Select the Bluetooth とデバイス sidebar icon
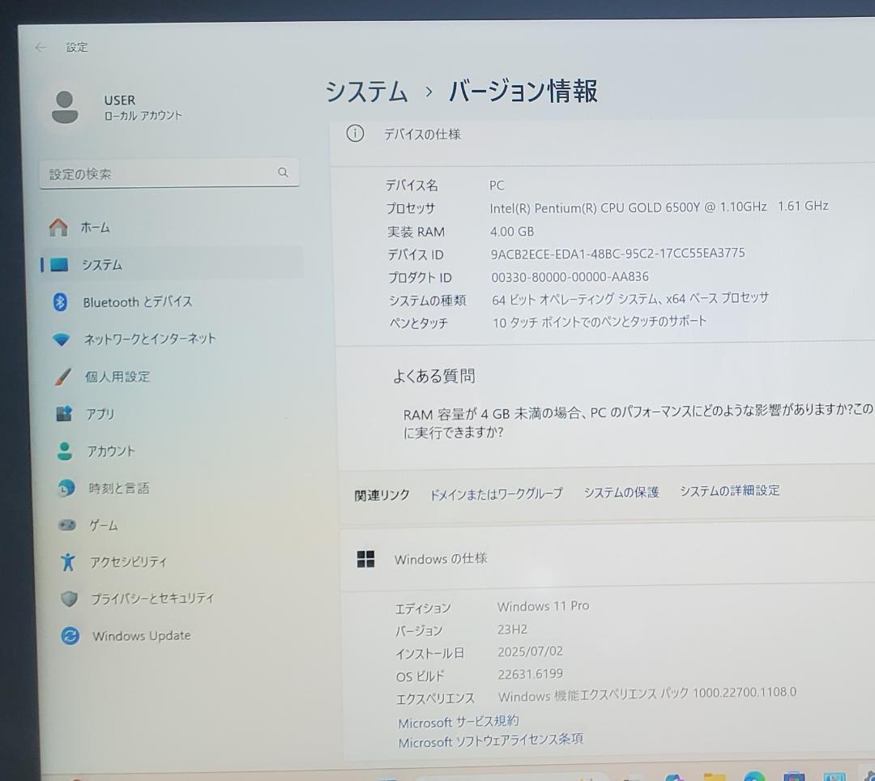Screen dimensions: 875x781 click(62, 301)
